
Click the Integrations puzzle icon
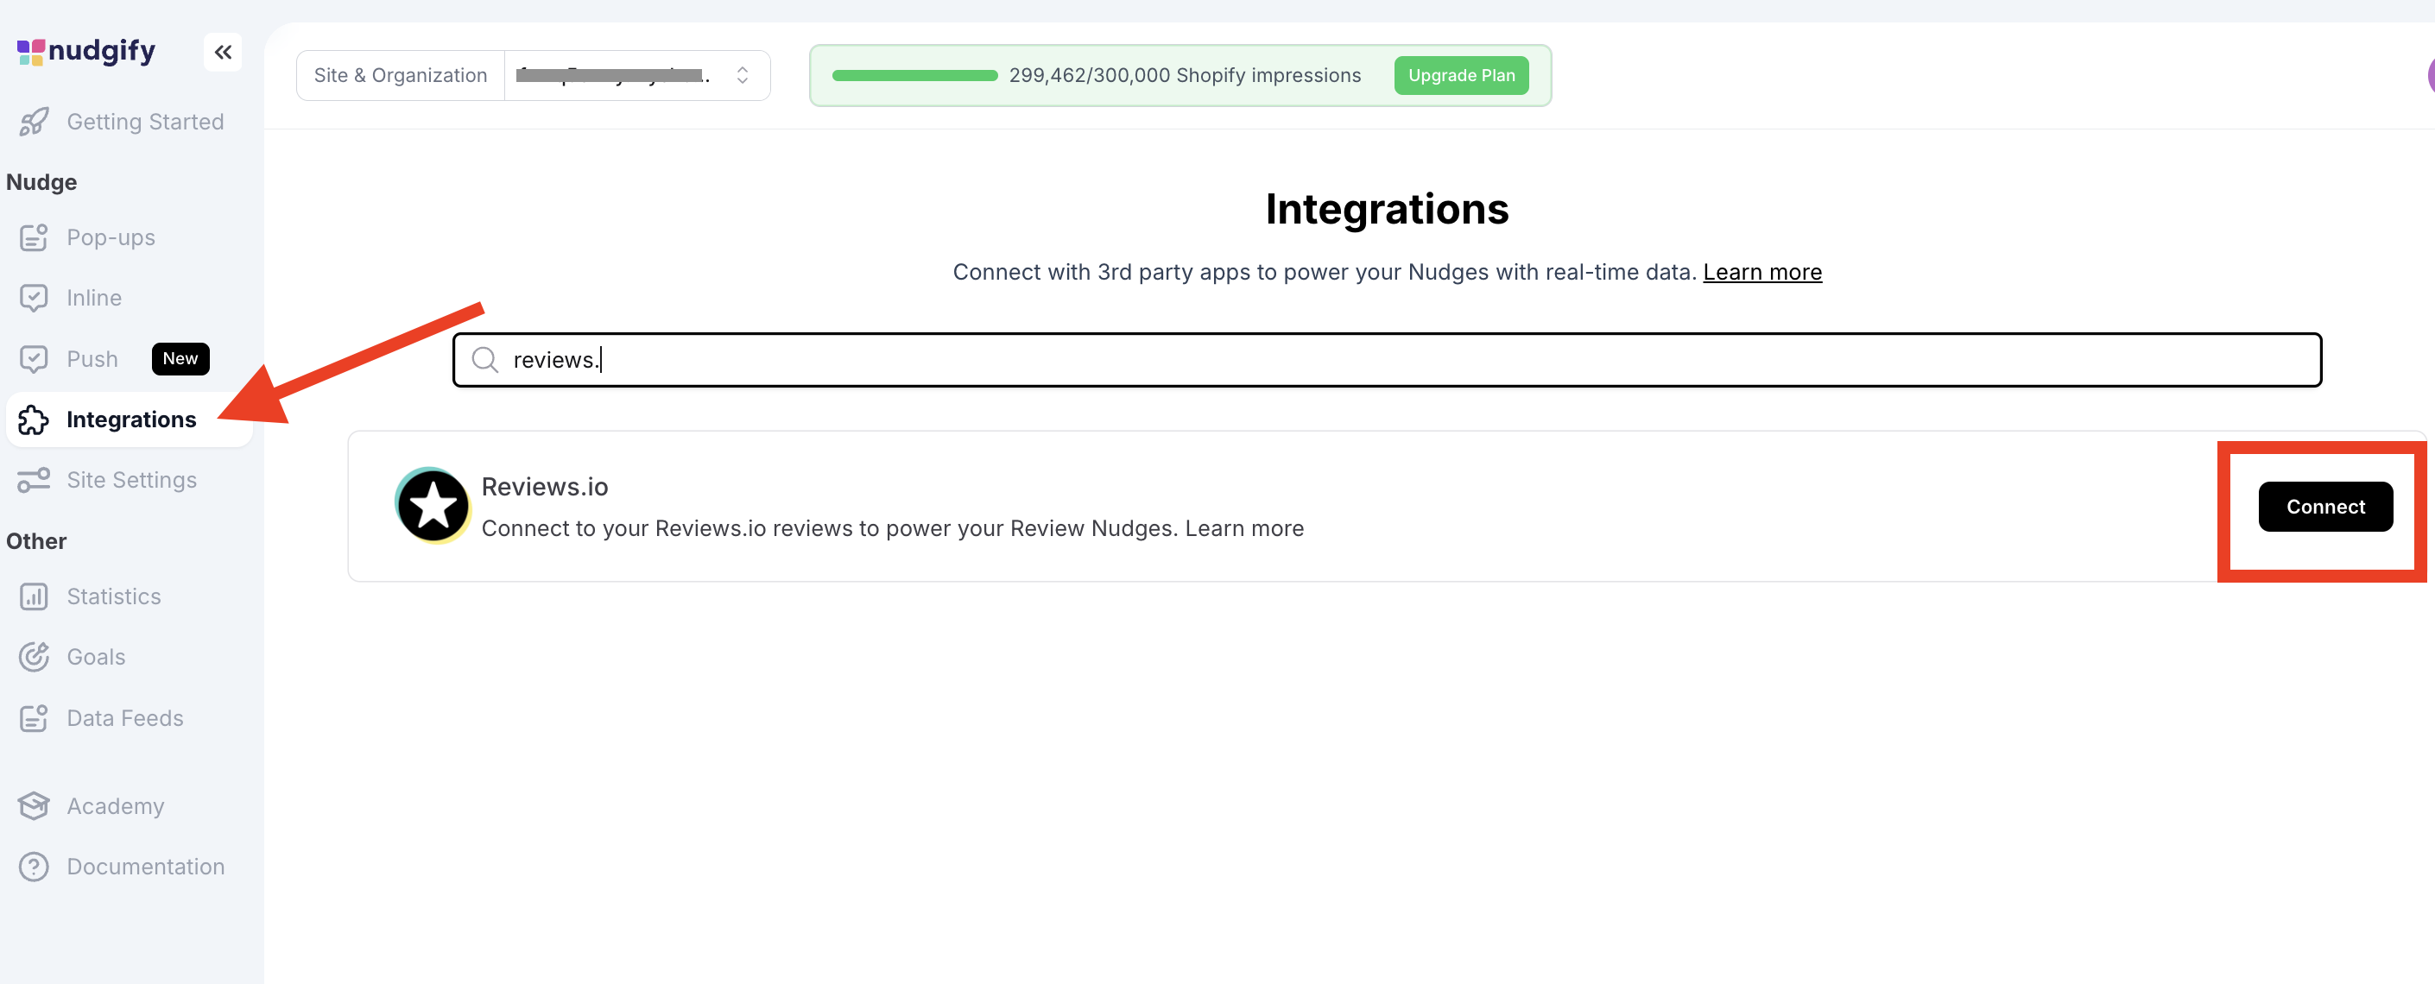tap(34, 419)
